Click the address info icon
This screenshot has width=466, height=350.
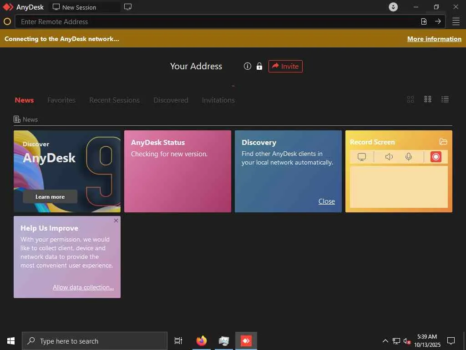click(247, 66)
